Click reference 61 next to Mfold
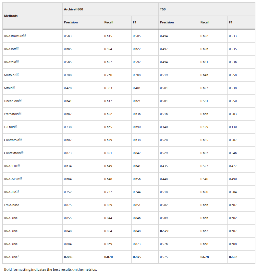The image size is (257, 273). pyautogui.click(x=14, y=87)
